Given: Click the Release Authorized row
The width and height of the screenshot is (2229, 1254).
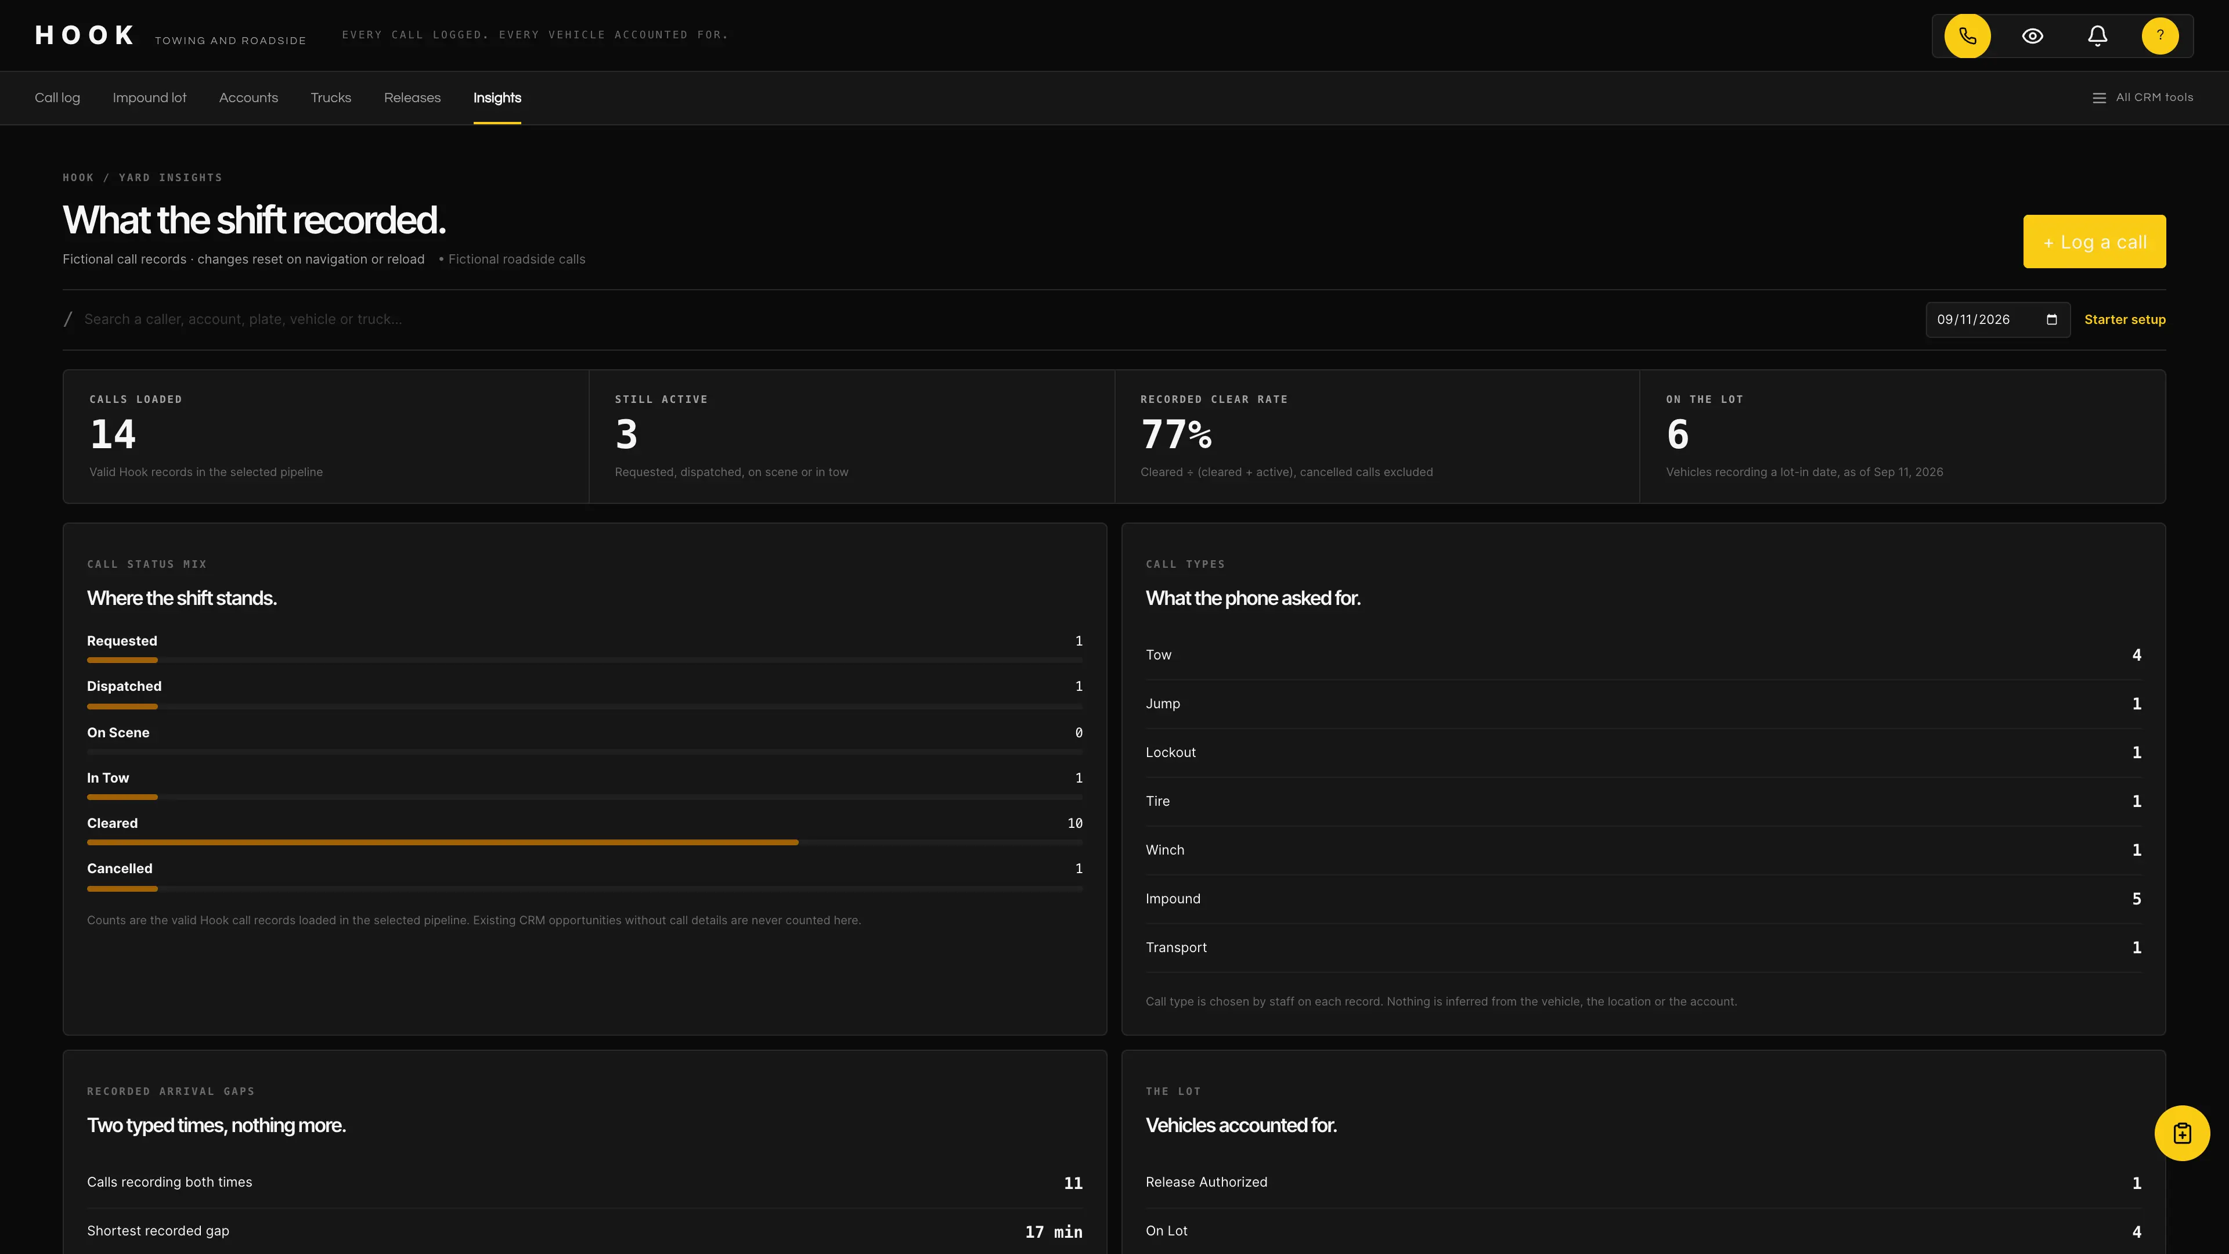Looking at the screenshot, I should pos(1643,1183).
